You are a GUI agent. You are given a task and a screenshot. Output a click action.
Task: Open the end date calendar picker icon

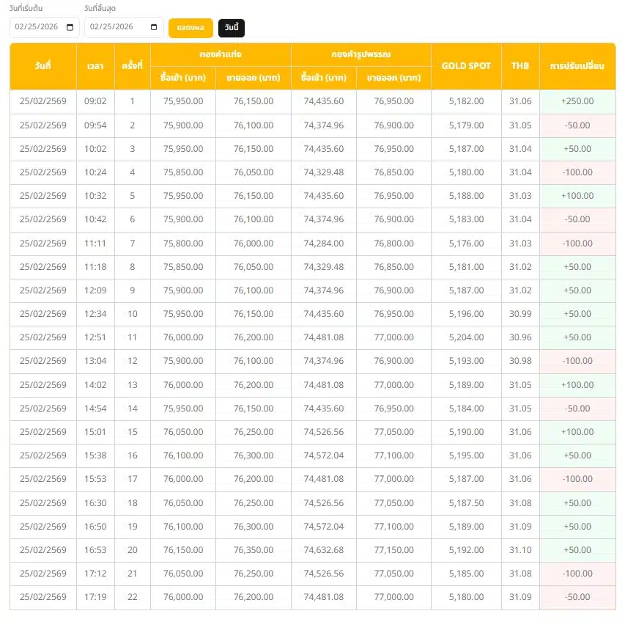[154, 27]
